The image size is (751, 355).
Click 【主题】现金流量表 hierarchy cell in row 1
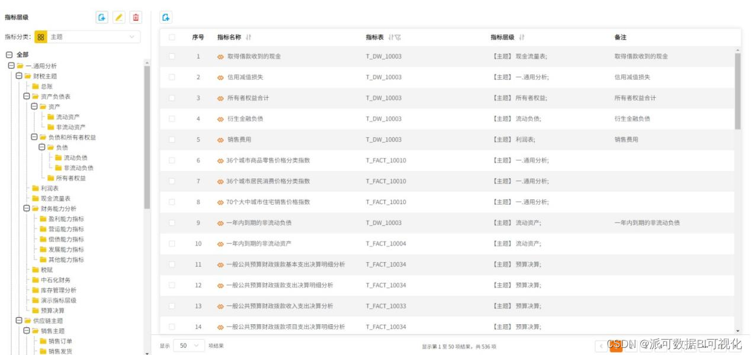pyautogui.click(x=520, y=57)
